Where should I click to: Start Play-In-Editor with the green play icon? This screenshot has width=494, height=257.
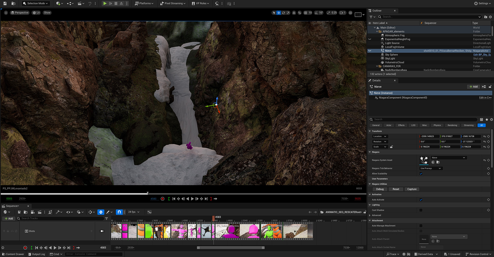tap(105, 3)
